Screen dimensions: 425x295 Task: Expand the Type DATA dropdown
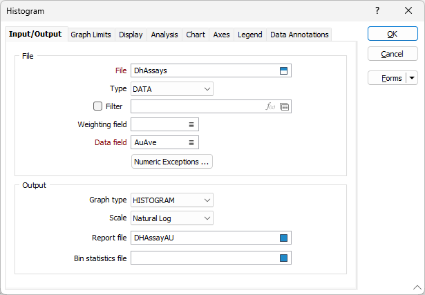tap(207, 88)
